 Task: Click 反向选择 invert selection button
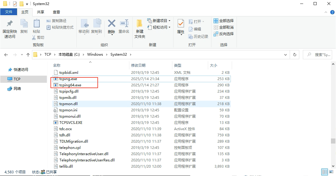[x=224, y=34]
